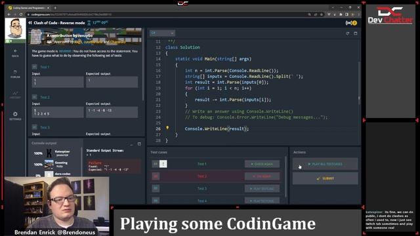The image size is (420, 236).
Task: Select Test 1 list icon in test cases
Action: coord(156,164)
